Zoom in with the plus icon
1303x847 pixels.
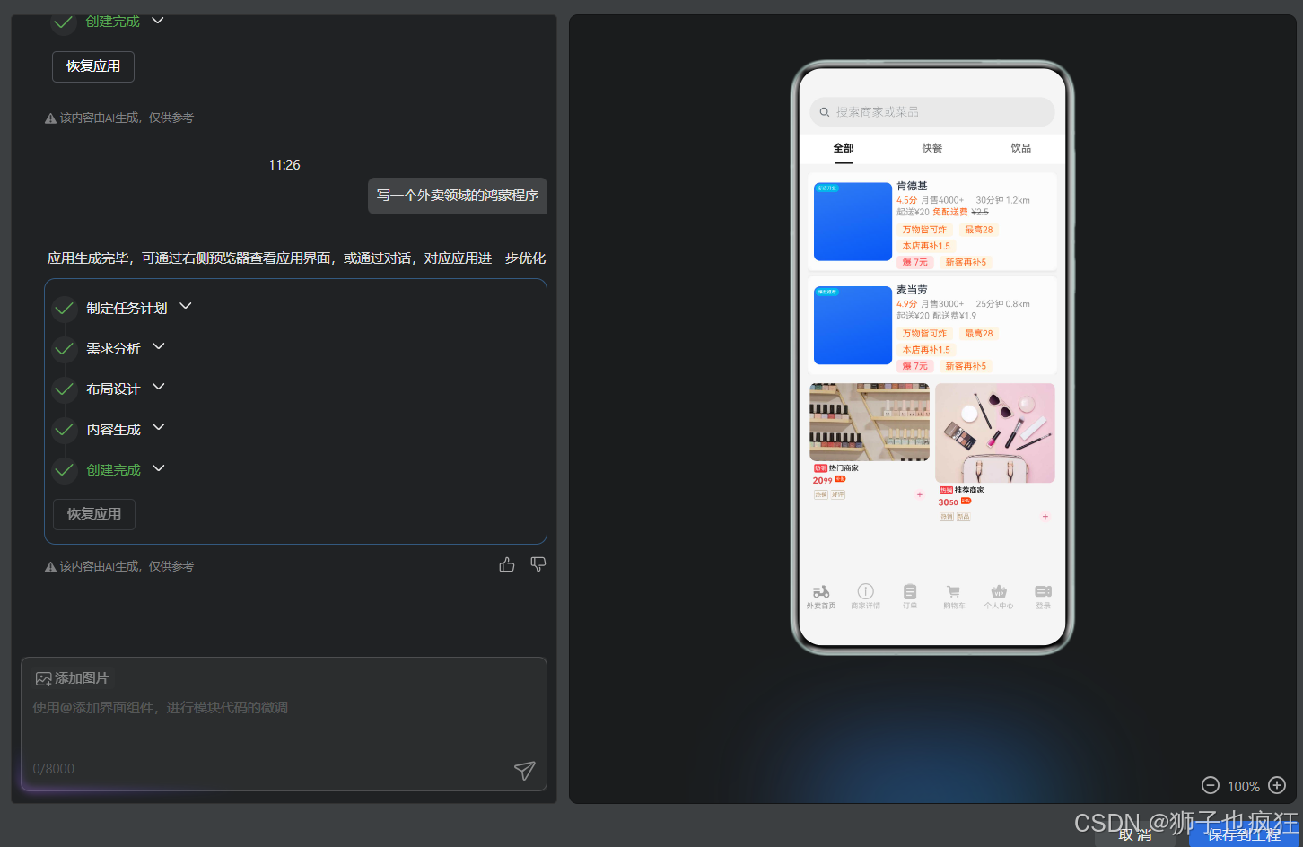click(1277, 785)
